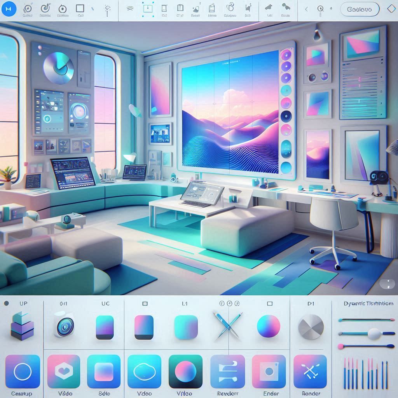Screen dimensions: 398x398
Task: Select the concentric spiral tool in top toolbar
Action: pyautogui.click(x=28, y=9)
